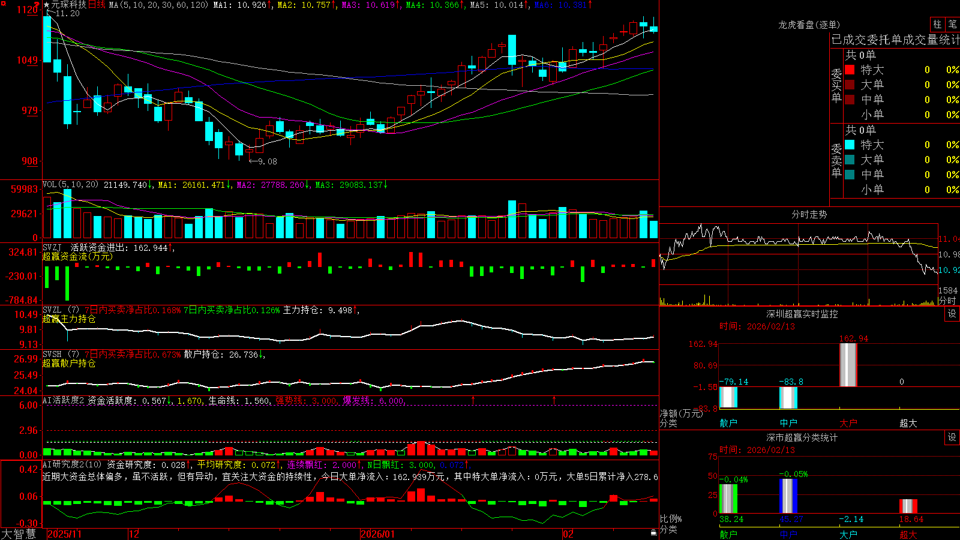Click the 超赢散户持仓 label
Viewport: 960px width, 540px height.
(x=69, y=363)
